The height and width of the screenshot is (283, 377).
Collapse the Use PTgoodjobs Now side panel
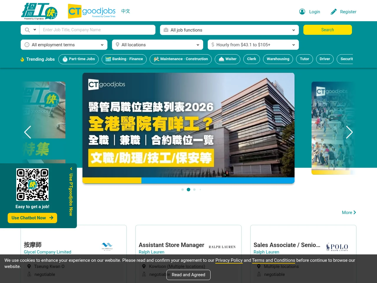point(71,169)
